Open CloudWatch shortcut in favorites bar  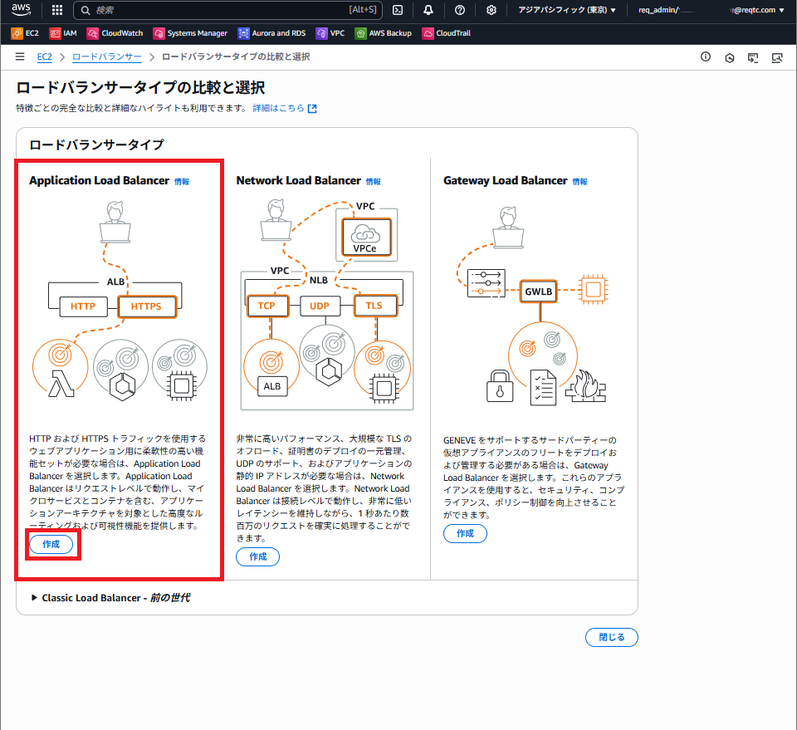tap(115, 33)
